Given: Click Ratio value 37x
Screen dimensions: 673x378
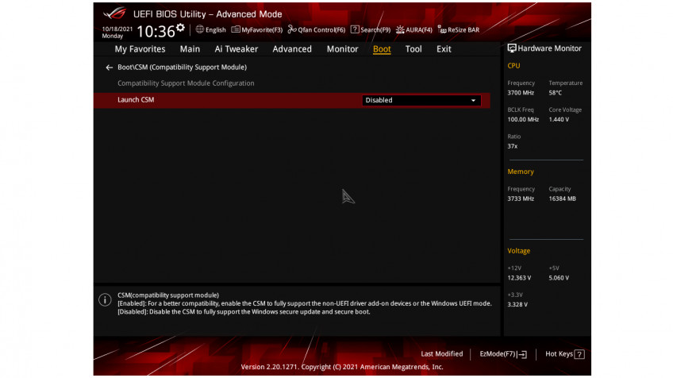Looking at the screenshot, I should pos(512,146).
